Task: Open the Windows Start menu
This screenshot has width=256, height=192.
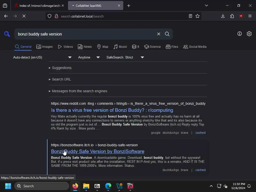Action: pyautogui.click(x=8, y=186)
